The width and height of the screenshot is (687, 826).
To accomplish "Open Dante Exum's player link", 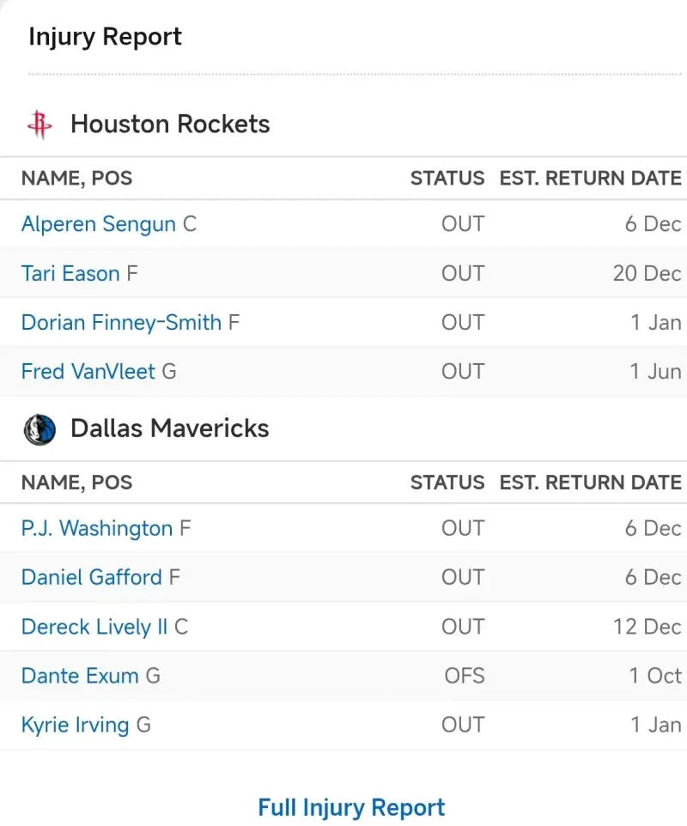I will point(80,676).
